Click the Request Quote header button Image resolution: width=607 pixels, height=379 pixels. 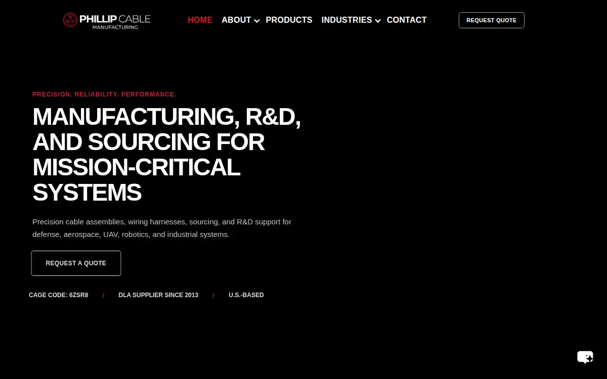pyautogui.click(x=492, y=20)
